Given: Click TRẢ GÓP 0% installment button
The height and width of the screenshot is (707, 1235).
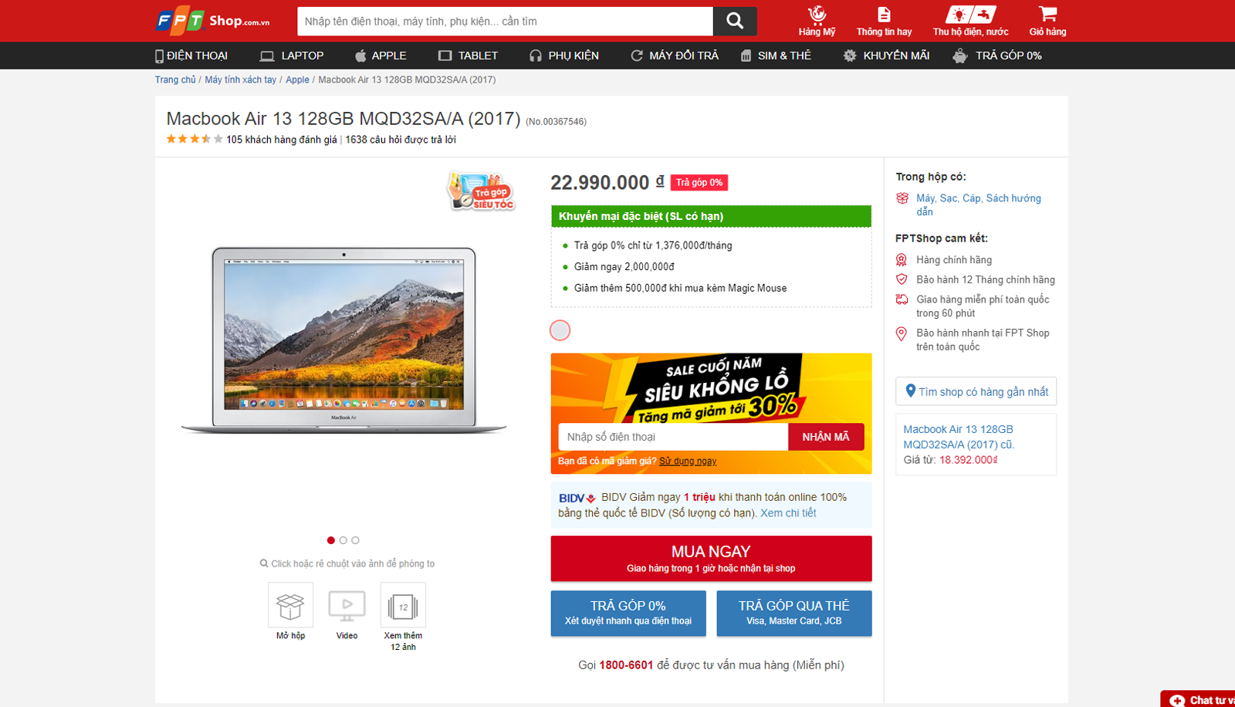Looking at the screenshot, I should pyautogui.click(x=628, y=613).
